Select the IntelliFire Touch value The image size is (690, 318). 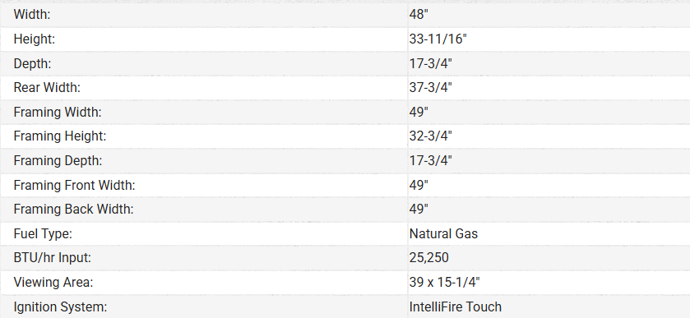coord(455,306)
